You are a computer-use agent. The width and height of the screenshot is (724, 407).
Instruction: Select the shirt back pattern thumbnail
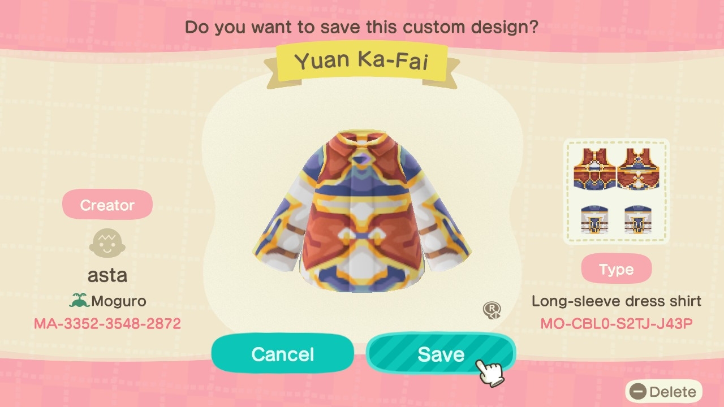click(639, 169)
